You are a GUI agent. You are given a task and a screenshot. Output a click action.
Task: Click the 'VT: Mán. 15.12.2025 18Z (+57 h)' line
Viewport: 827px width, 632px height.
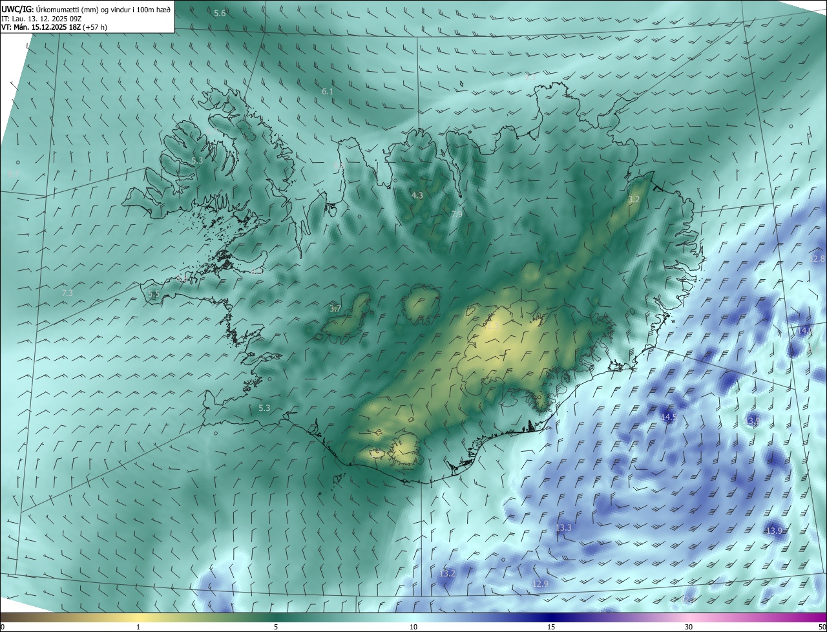point(54,28)
